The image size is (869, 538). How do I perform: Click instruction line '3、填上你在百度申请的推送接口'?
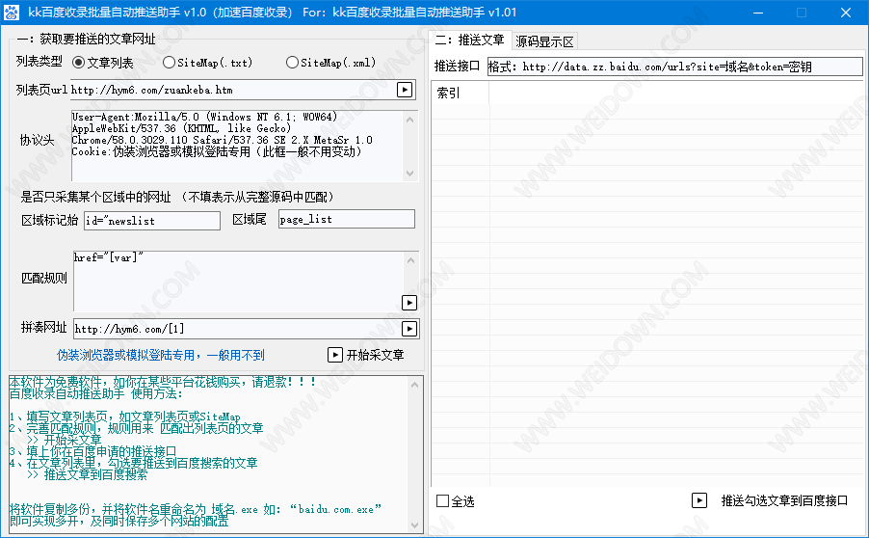pyautogui.click(x=92, y=451)
